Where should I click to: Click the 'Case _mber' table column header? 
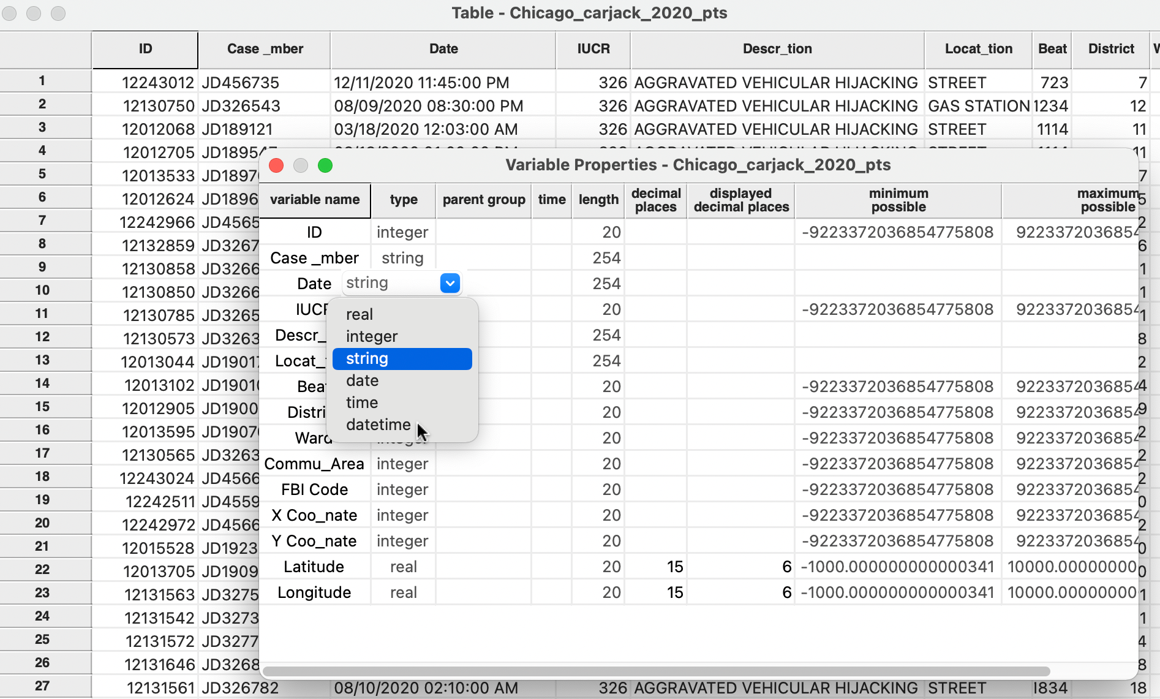point(265,49)
